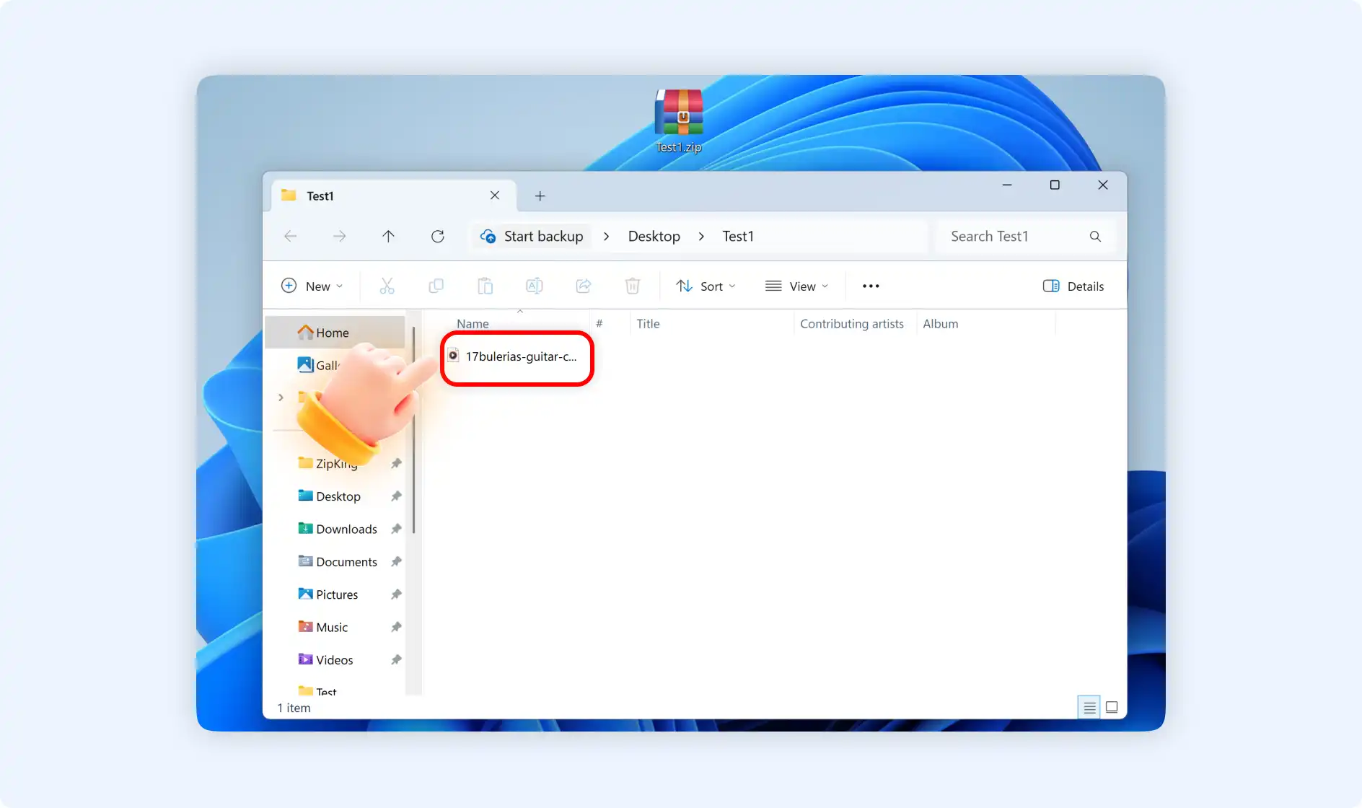Screen dimensions: 1362x808
Task: Open the Sort dropdown menu
Action: coord(706,286)
